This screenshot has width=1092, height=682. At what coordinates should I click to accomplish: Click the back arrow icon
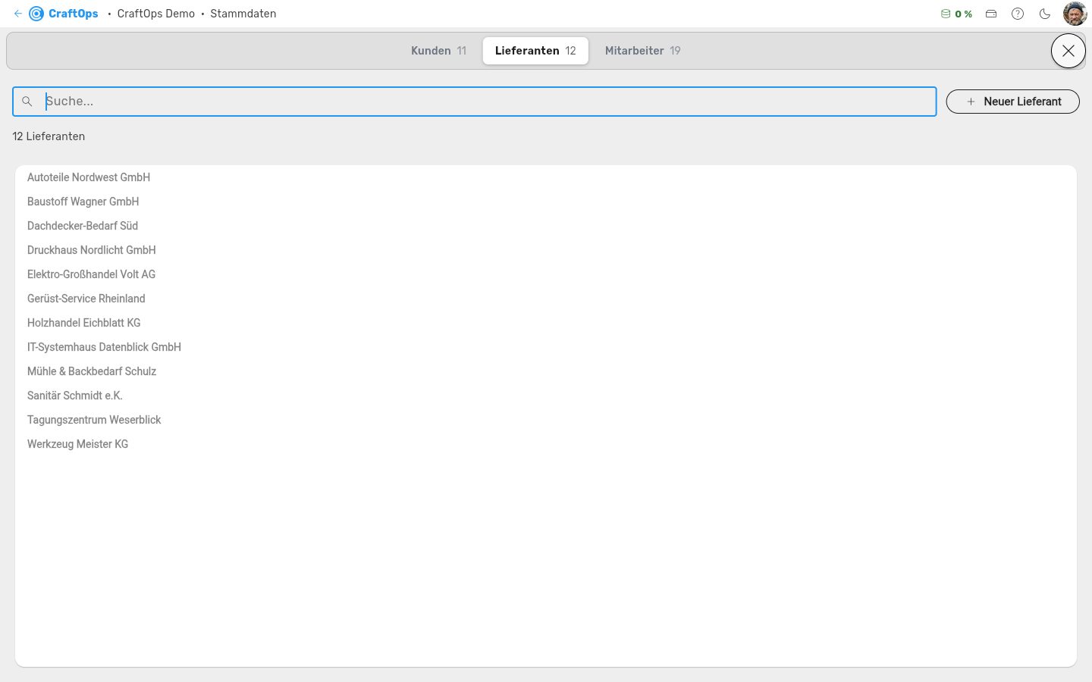[17, 14]
